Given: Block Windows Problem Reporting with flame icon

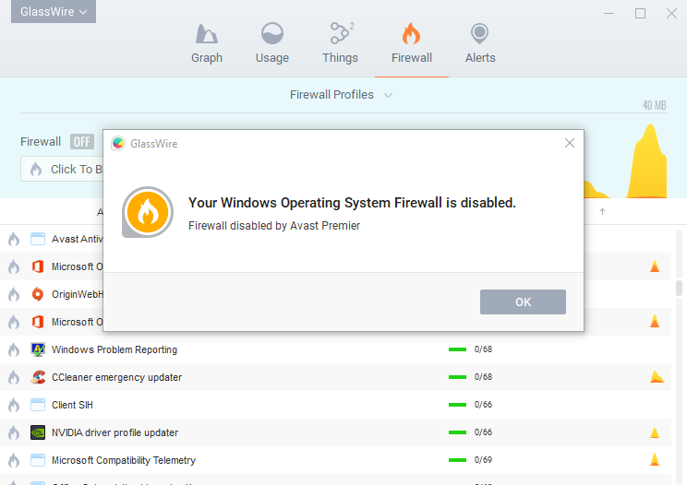Looking at the screenshot, I should (14, 350).
